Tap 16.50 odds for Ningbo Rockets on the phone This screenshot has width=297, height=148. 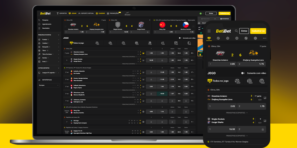[x=222, y=129]
